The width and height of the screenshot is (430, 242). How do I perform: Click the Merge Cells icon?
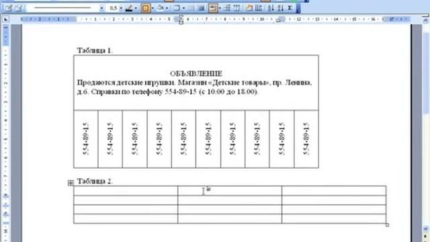tap(191, 8)
